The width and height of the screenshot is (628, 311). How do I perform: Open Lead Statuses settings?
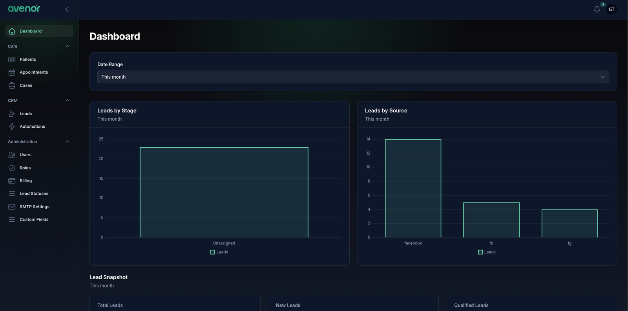tap(39, 193)
